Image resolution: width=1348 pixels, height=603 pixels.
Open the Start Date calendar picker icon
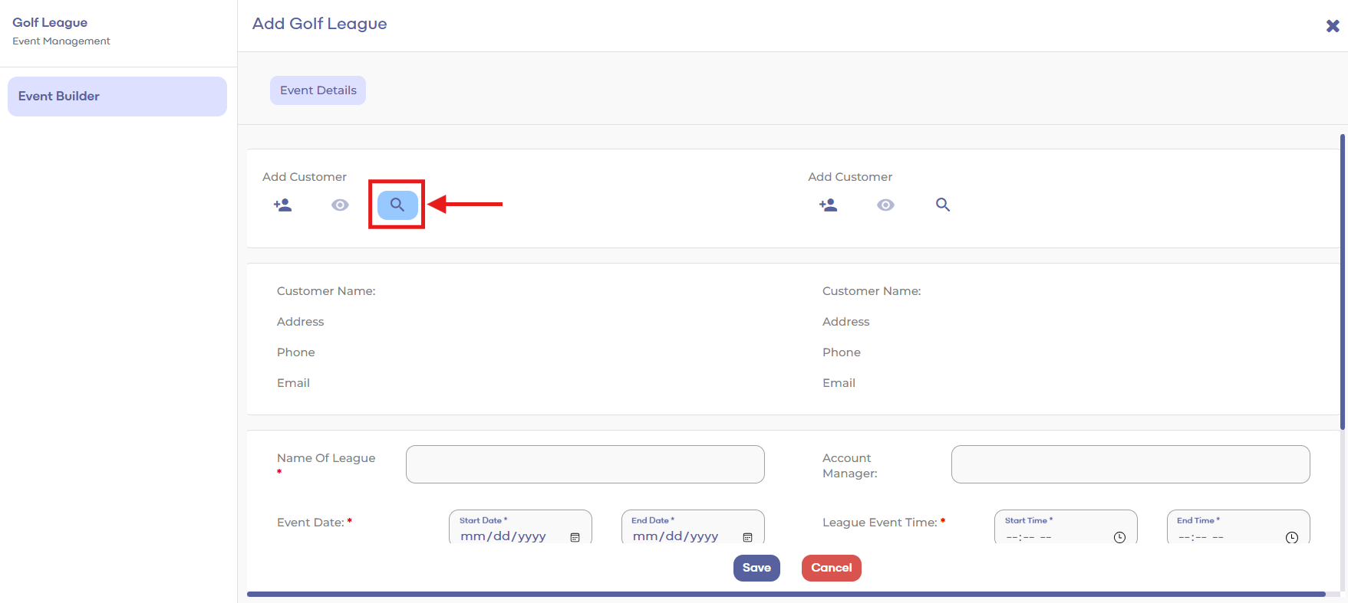[575, 537]
